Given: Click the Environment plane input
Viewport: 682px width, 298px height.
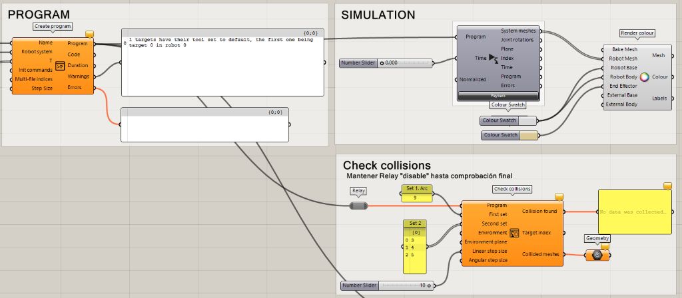Looking at the screenshot, I should 486,242.
